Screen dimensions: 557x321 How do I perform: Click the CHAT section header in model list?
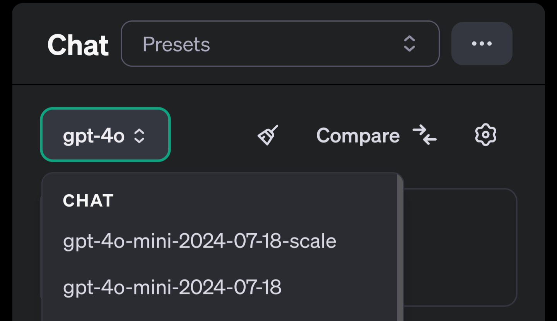coord(88,200)
